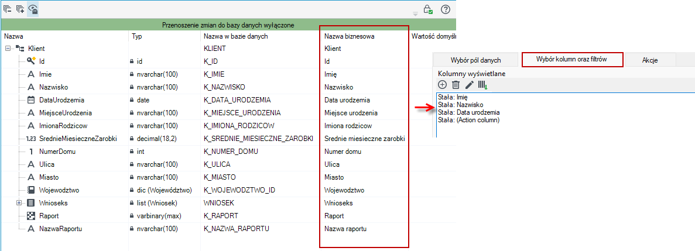Click the K_SREDNIE_MIESIECZNE_ZAROBKI cell
The image size is (695, 251).
[x=258, y=139]
